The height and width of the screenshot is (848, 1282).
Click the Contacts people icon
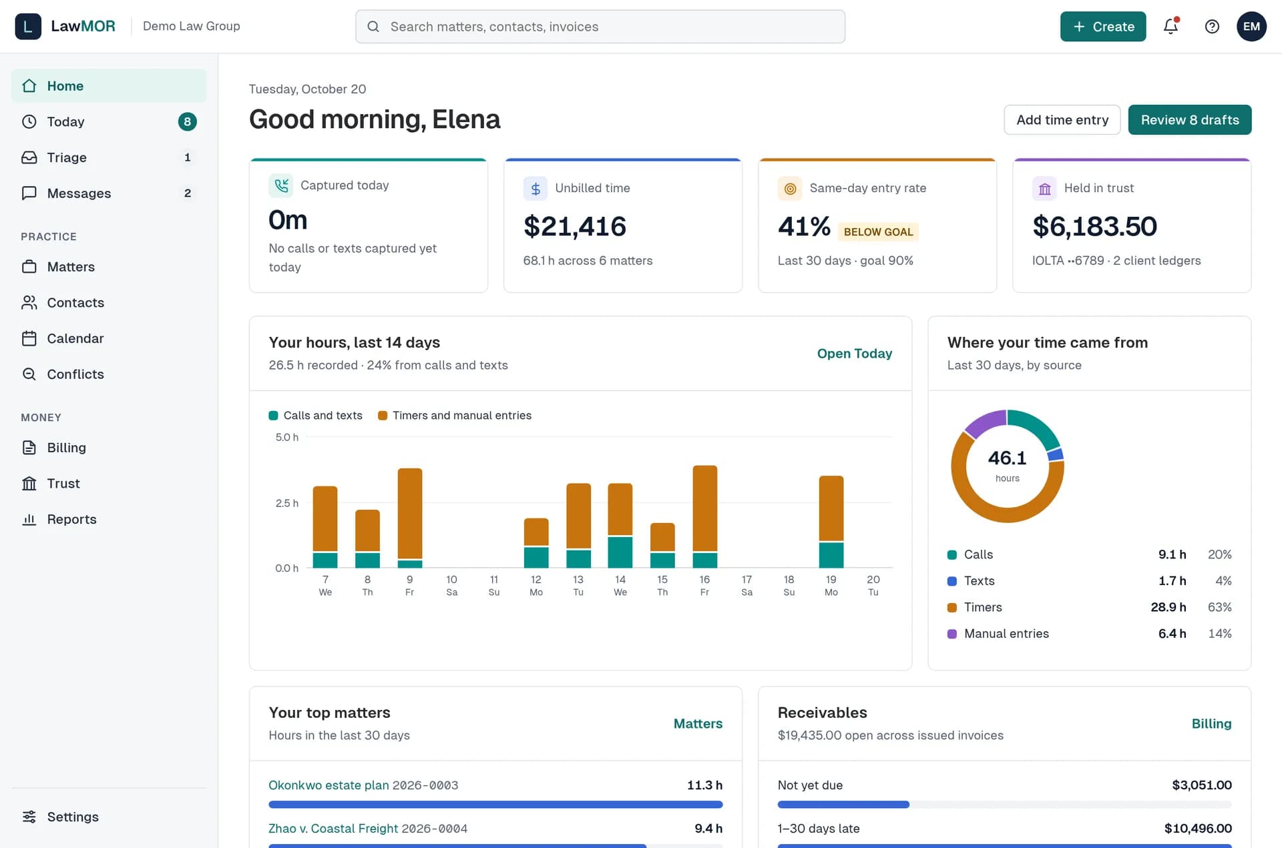tap(29, 302)
